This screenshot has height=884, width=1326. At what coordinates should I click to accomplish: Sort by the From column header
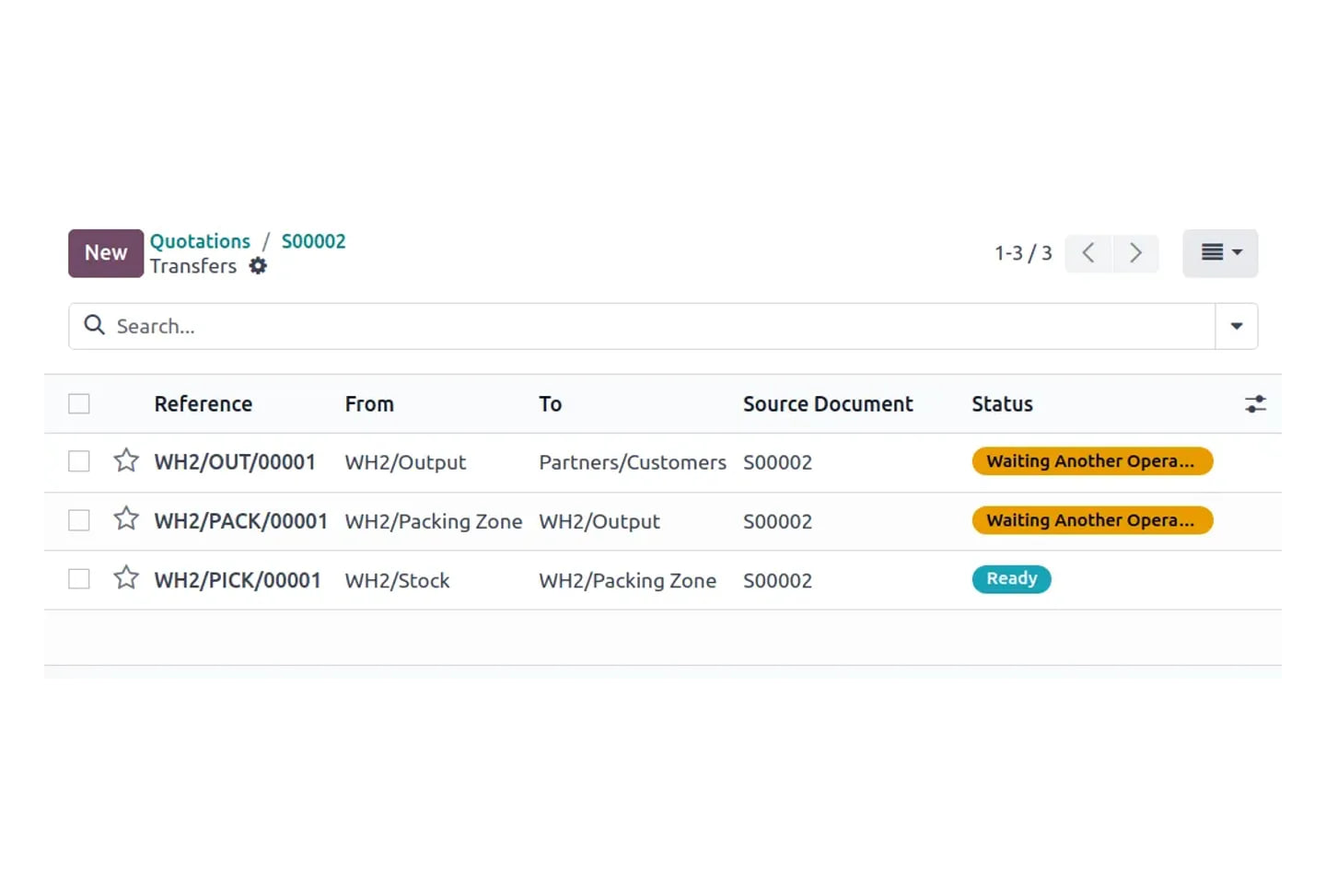[369, 404]
